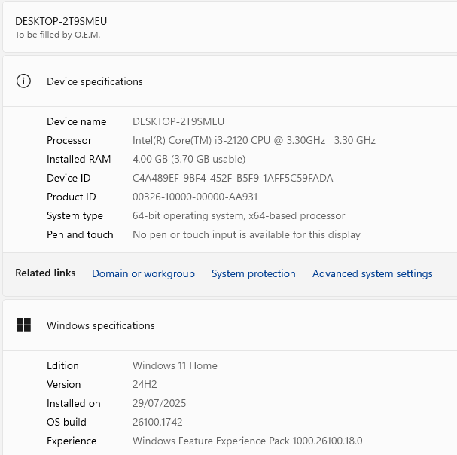Click the OS build label
457x455 pixels.
pos(66,422)
